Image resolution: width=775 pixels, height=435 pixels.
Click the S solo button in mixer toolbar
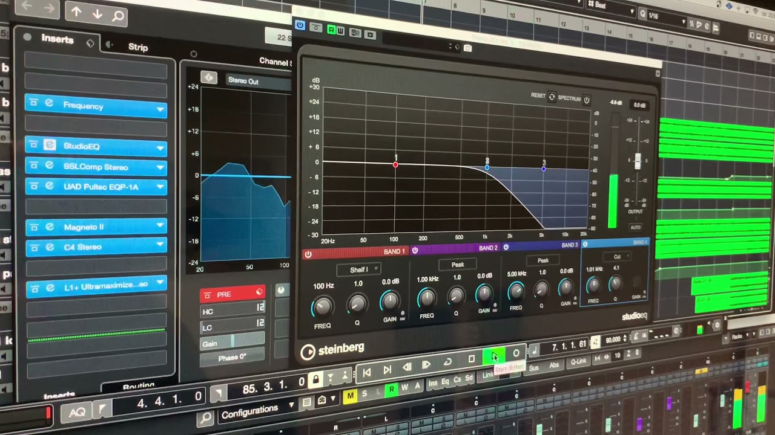pos(364,394)
